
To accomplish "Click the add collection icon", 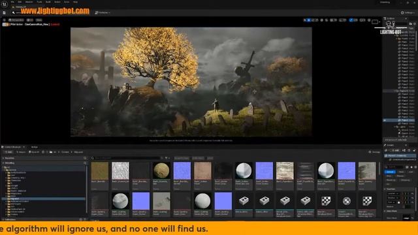I will coord(81,219).
